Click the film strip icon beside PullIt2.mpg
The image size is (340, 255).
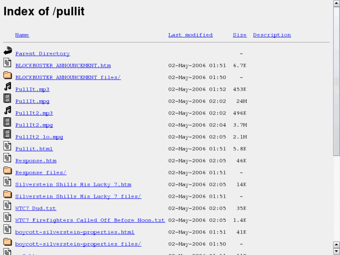7,122
